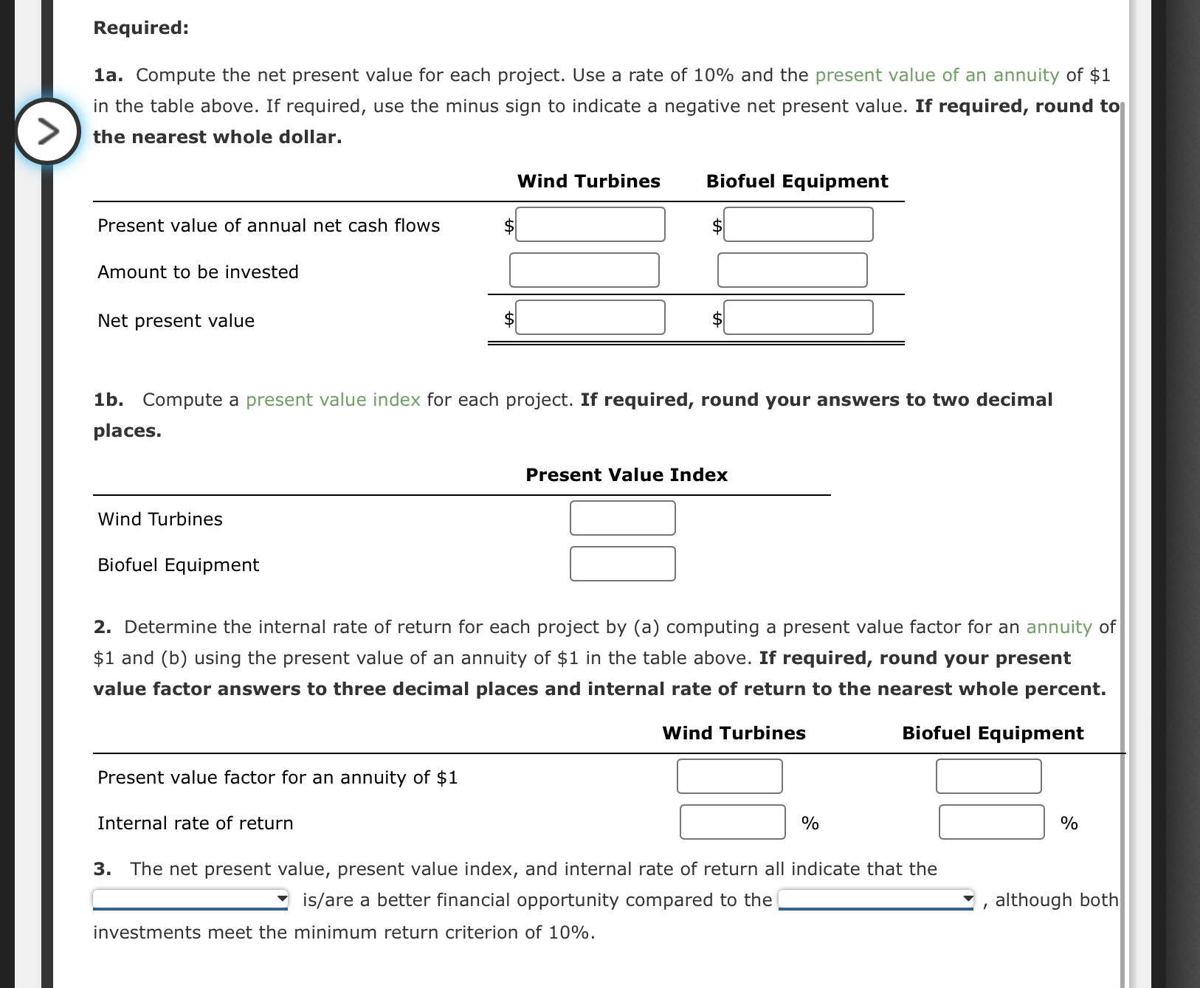Open the 'present value of an annuity' link
Viewport: 1200px width, 988px height.
click(x=937, y=75)
